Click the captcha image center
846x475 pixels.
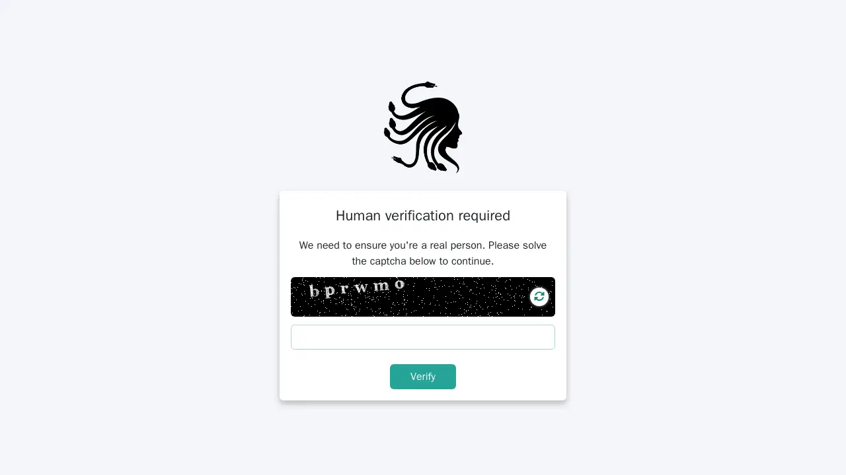423,297
